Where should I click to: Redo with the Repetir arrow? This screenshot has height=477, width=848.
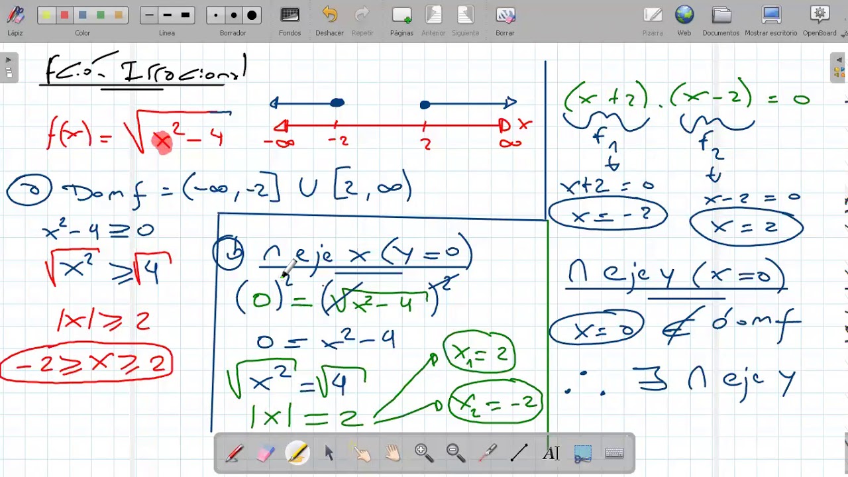(362, 15)
